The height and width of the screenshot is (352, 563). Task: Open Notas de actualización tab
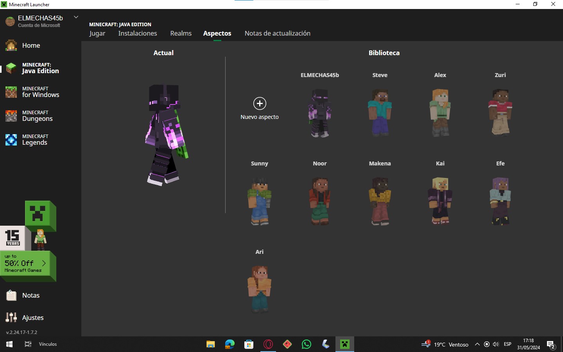click(277, 34)
